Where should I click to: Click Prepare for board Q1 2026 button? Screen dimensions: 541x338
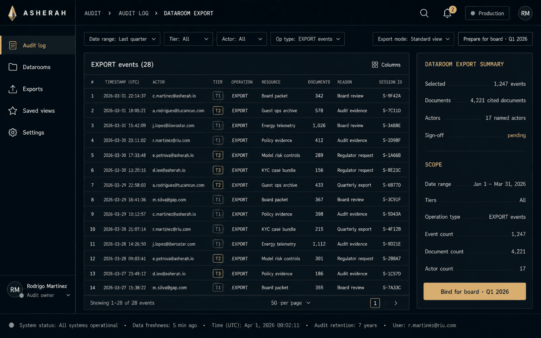coord(495,39)
